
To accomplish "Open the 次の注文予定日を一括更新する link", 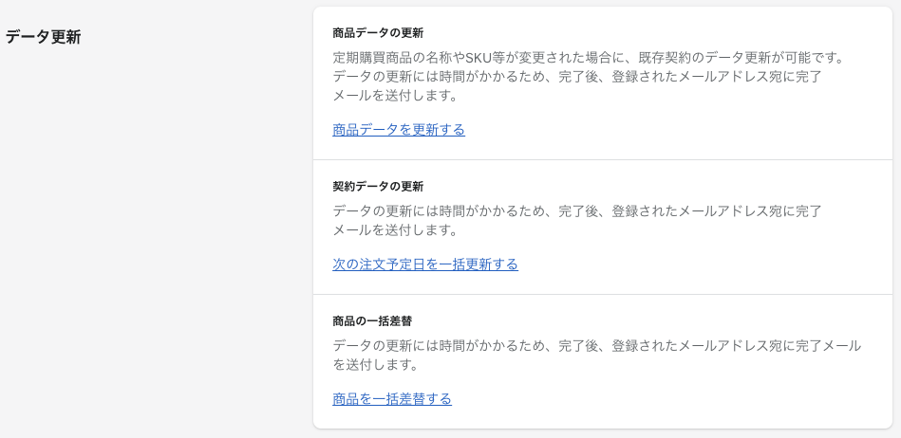I will [x=425, y=265].
